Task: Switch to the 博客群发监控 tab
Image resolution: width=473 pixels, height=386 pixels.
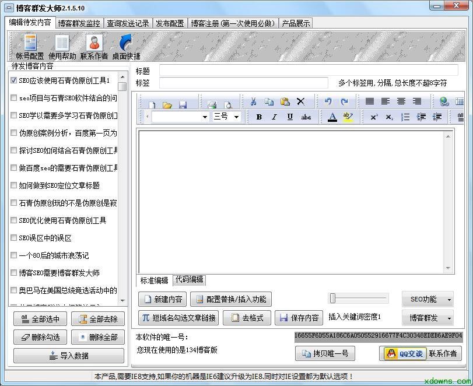Action: point(79,23)
